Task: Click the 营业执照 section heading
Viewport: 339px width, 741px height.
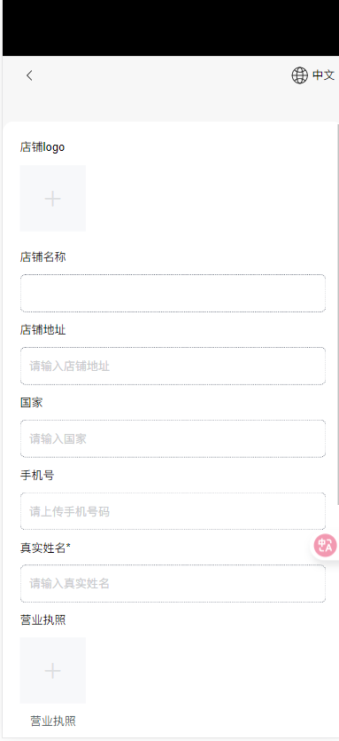Action: coord(42,620)
